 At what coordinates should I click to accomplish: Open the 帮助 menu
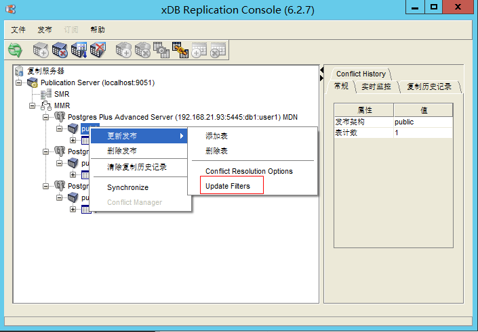click(x=98, y=30)
